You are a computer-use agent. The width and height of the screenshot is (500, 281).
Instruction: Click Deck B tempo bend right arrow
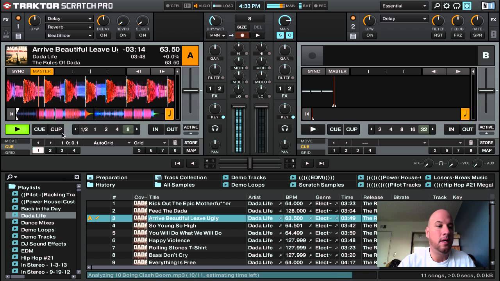458,71
